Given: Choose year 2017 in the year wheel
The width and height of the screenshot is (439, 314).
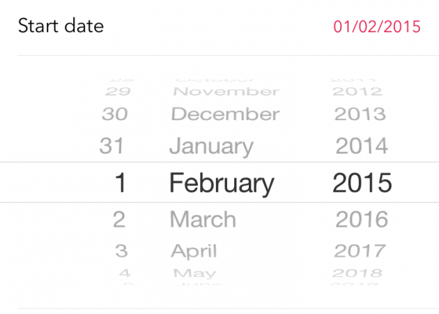Looking at the screenshot, I should 360,251.
